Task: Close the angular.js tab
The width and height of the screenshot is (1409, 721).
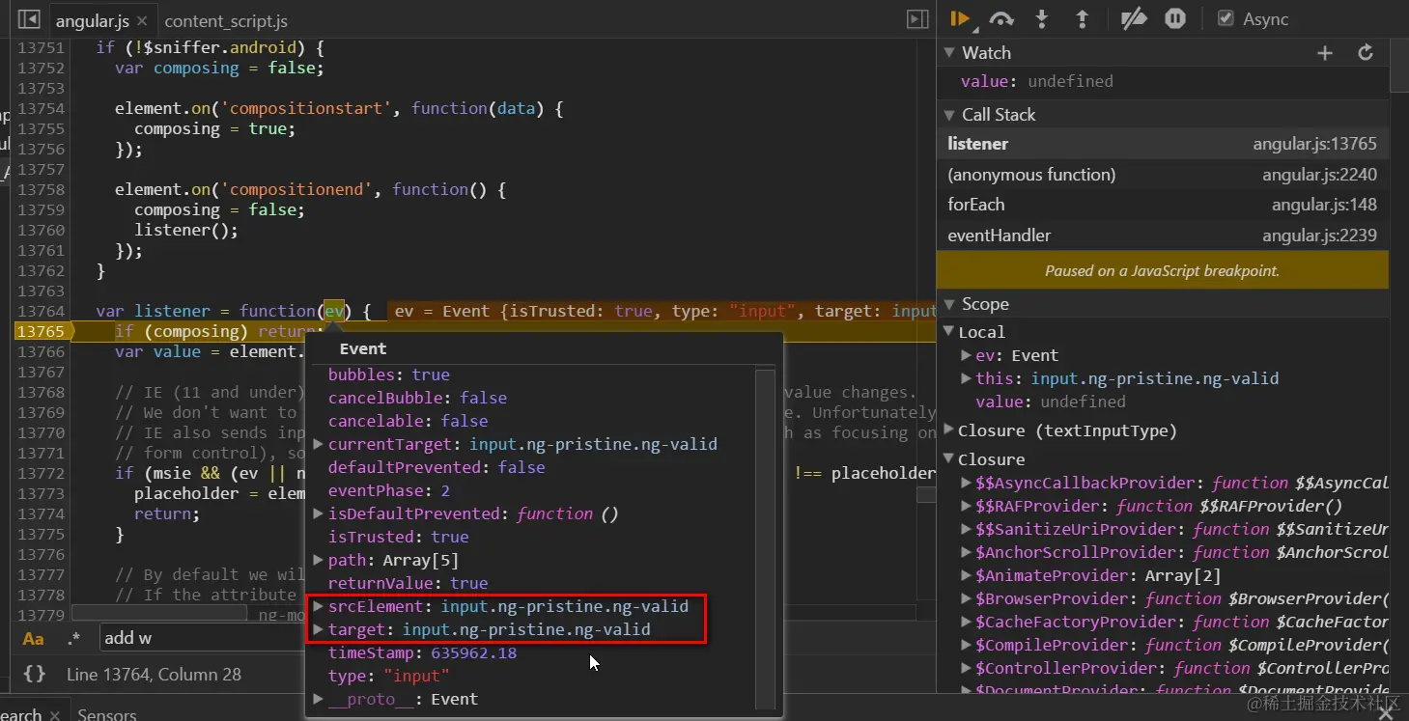Action: click(142, 20)
